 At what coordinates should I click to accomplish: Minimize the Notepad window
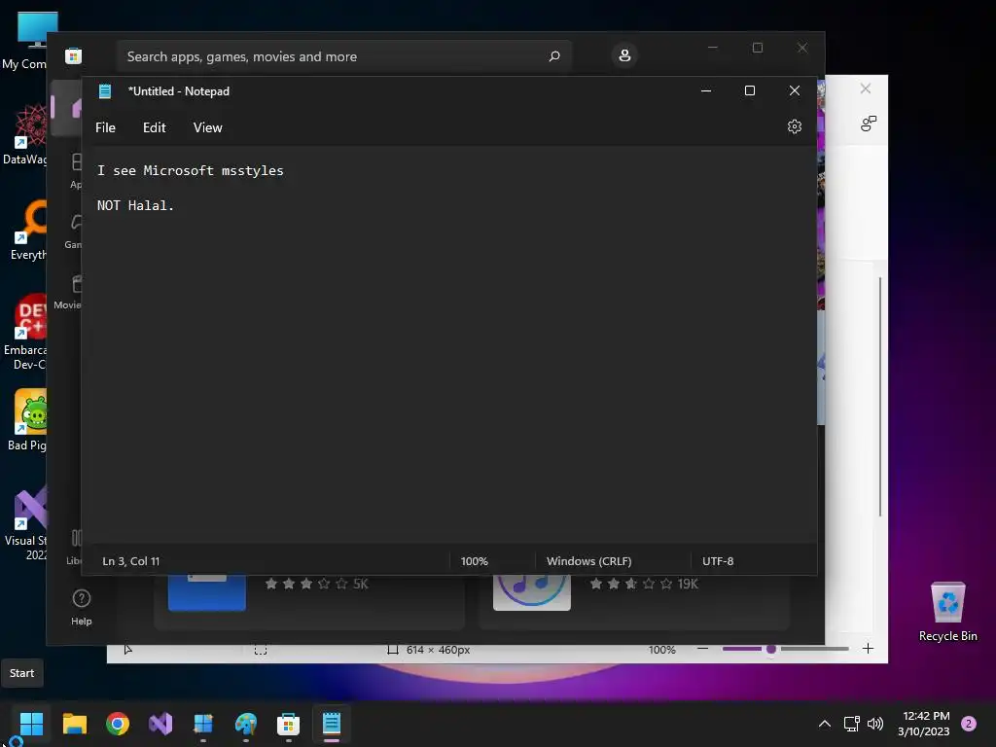706,90
